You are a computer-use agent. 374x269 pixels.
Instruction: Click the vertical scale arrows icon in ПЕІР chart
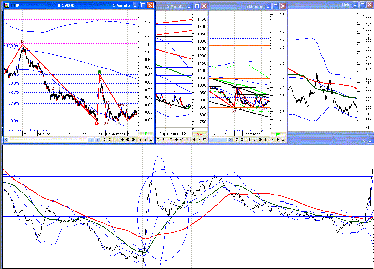117,140
